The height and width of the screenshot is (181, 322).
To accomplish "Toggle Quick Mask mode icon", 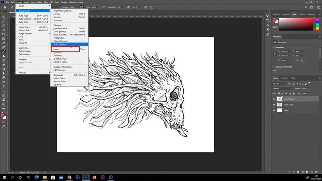I will pyautogui.click(x=4, y=122).
